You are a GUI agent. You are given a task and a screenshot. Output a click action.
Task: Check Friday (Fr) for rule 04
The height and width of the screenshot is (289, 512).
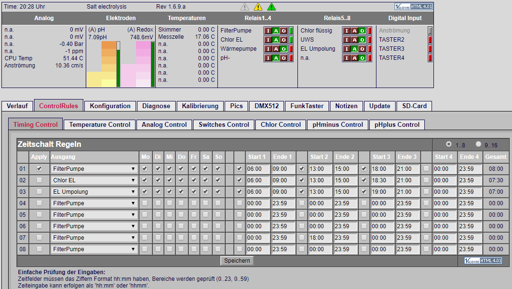point(193,203)
